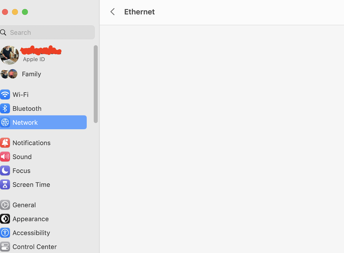The width and height of the screenshot is (344, 253).
Task: Click the Notifications bell icon
Action: pos(5,143)
